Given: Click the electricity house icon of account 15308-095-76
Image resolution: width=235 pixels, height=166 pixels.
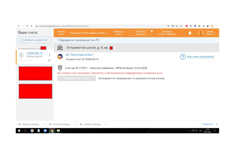Looking at the screenshot, I should (x=21, y=55).
